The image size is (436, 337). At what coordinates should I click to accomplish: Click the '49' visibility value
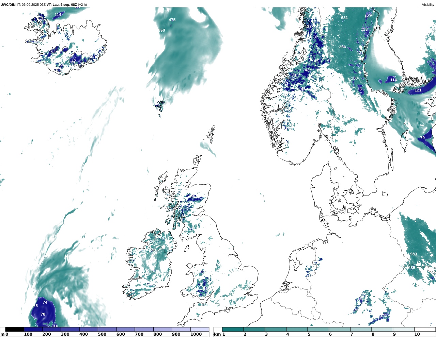tap(329, 61)
